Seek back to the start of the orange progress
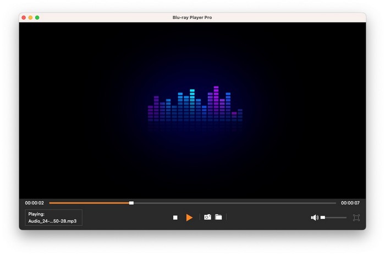This screenshot has width=385, height=255. point(51,203)
